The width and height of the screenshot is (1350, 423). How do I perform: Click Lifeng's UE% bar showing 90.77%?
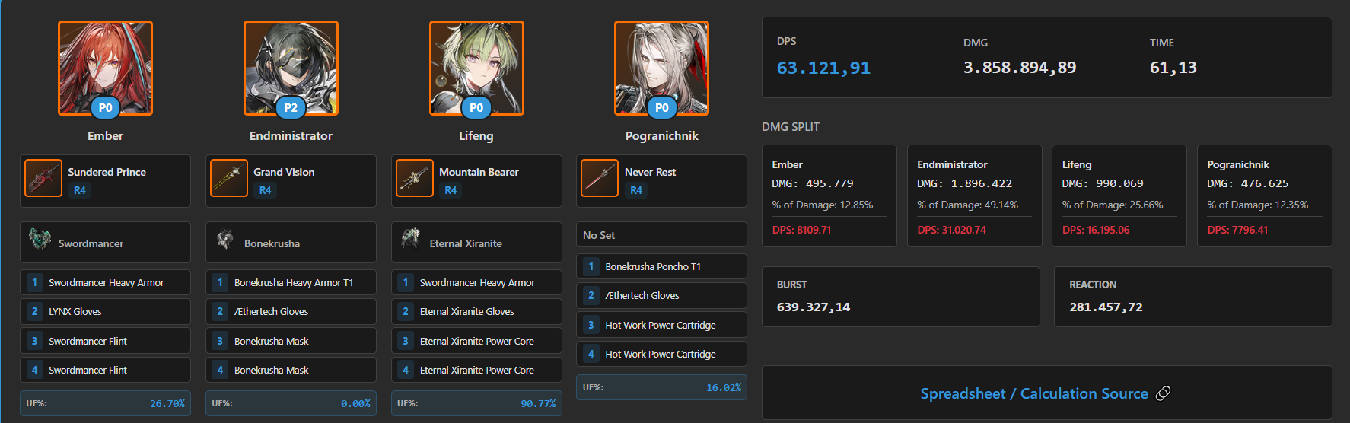click(x=476, y=403)
